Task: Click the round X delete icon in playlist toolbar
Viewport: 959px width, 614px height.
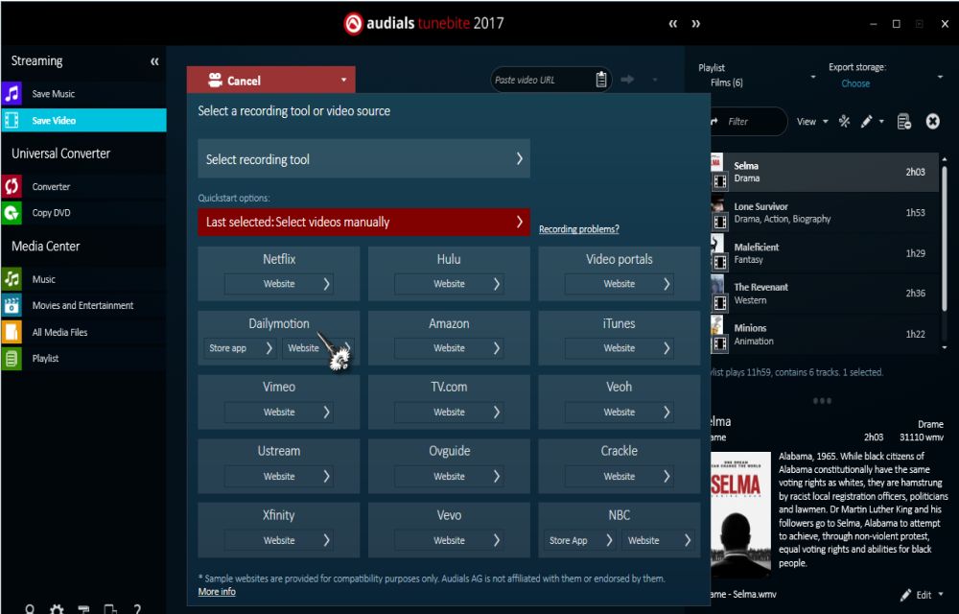Action: pos(932,122)
